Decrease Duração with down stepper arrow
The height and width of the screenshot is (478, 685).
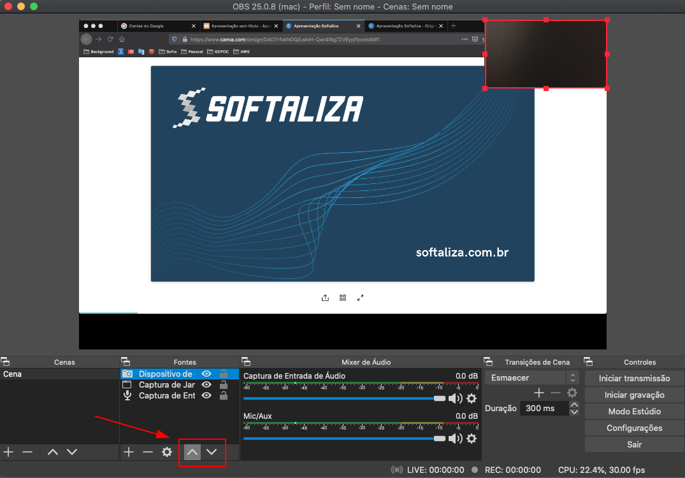[574, 412]
